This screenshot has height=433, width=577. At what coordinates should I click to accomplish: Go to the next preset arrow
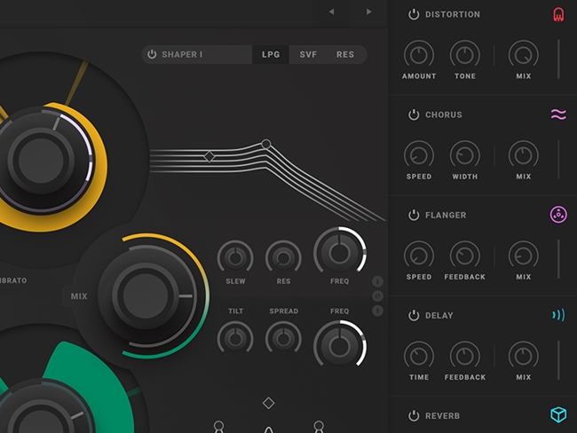point(368,12)
